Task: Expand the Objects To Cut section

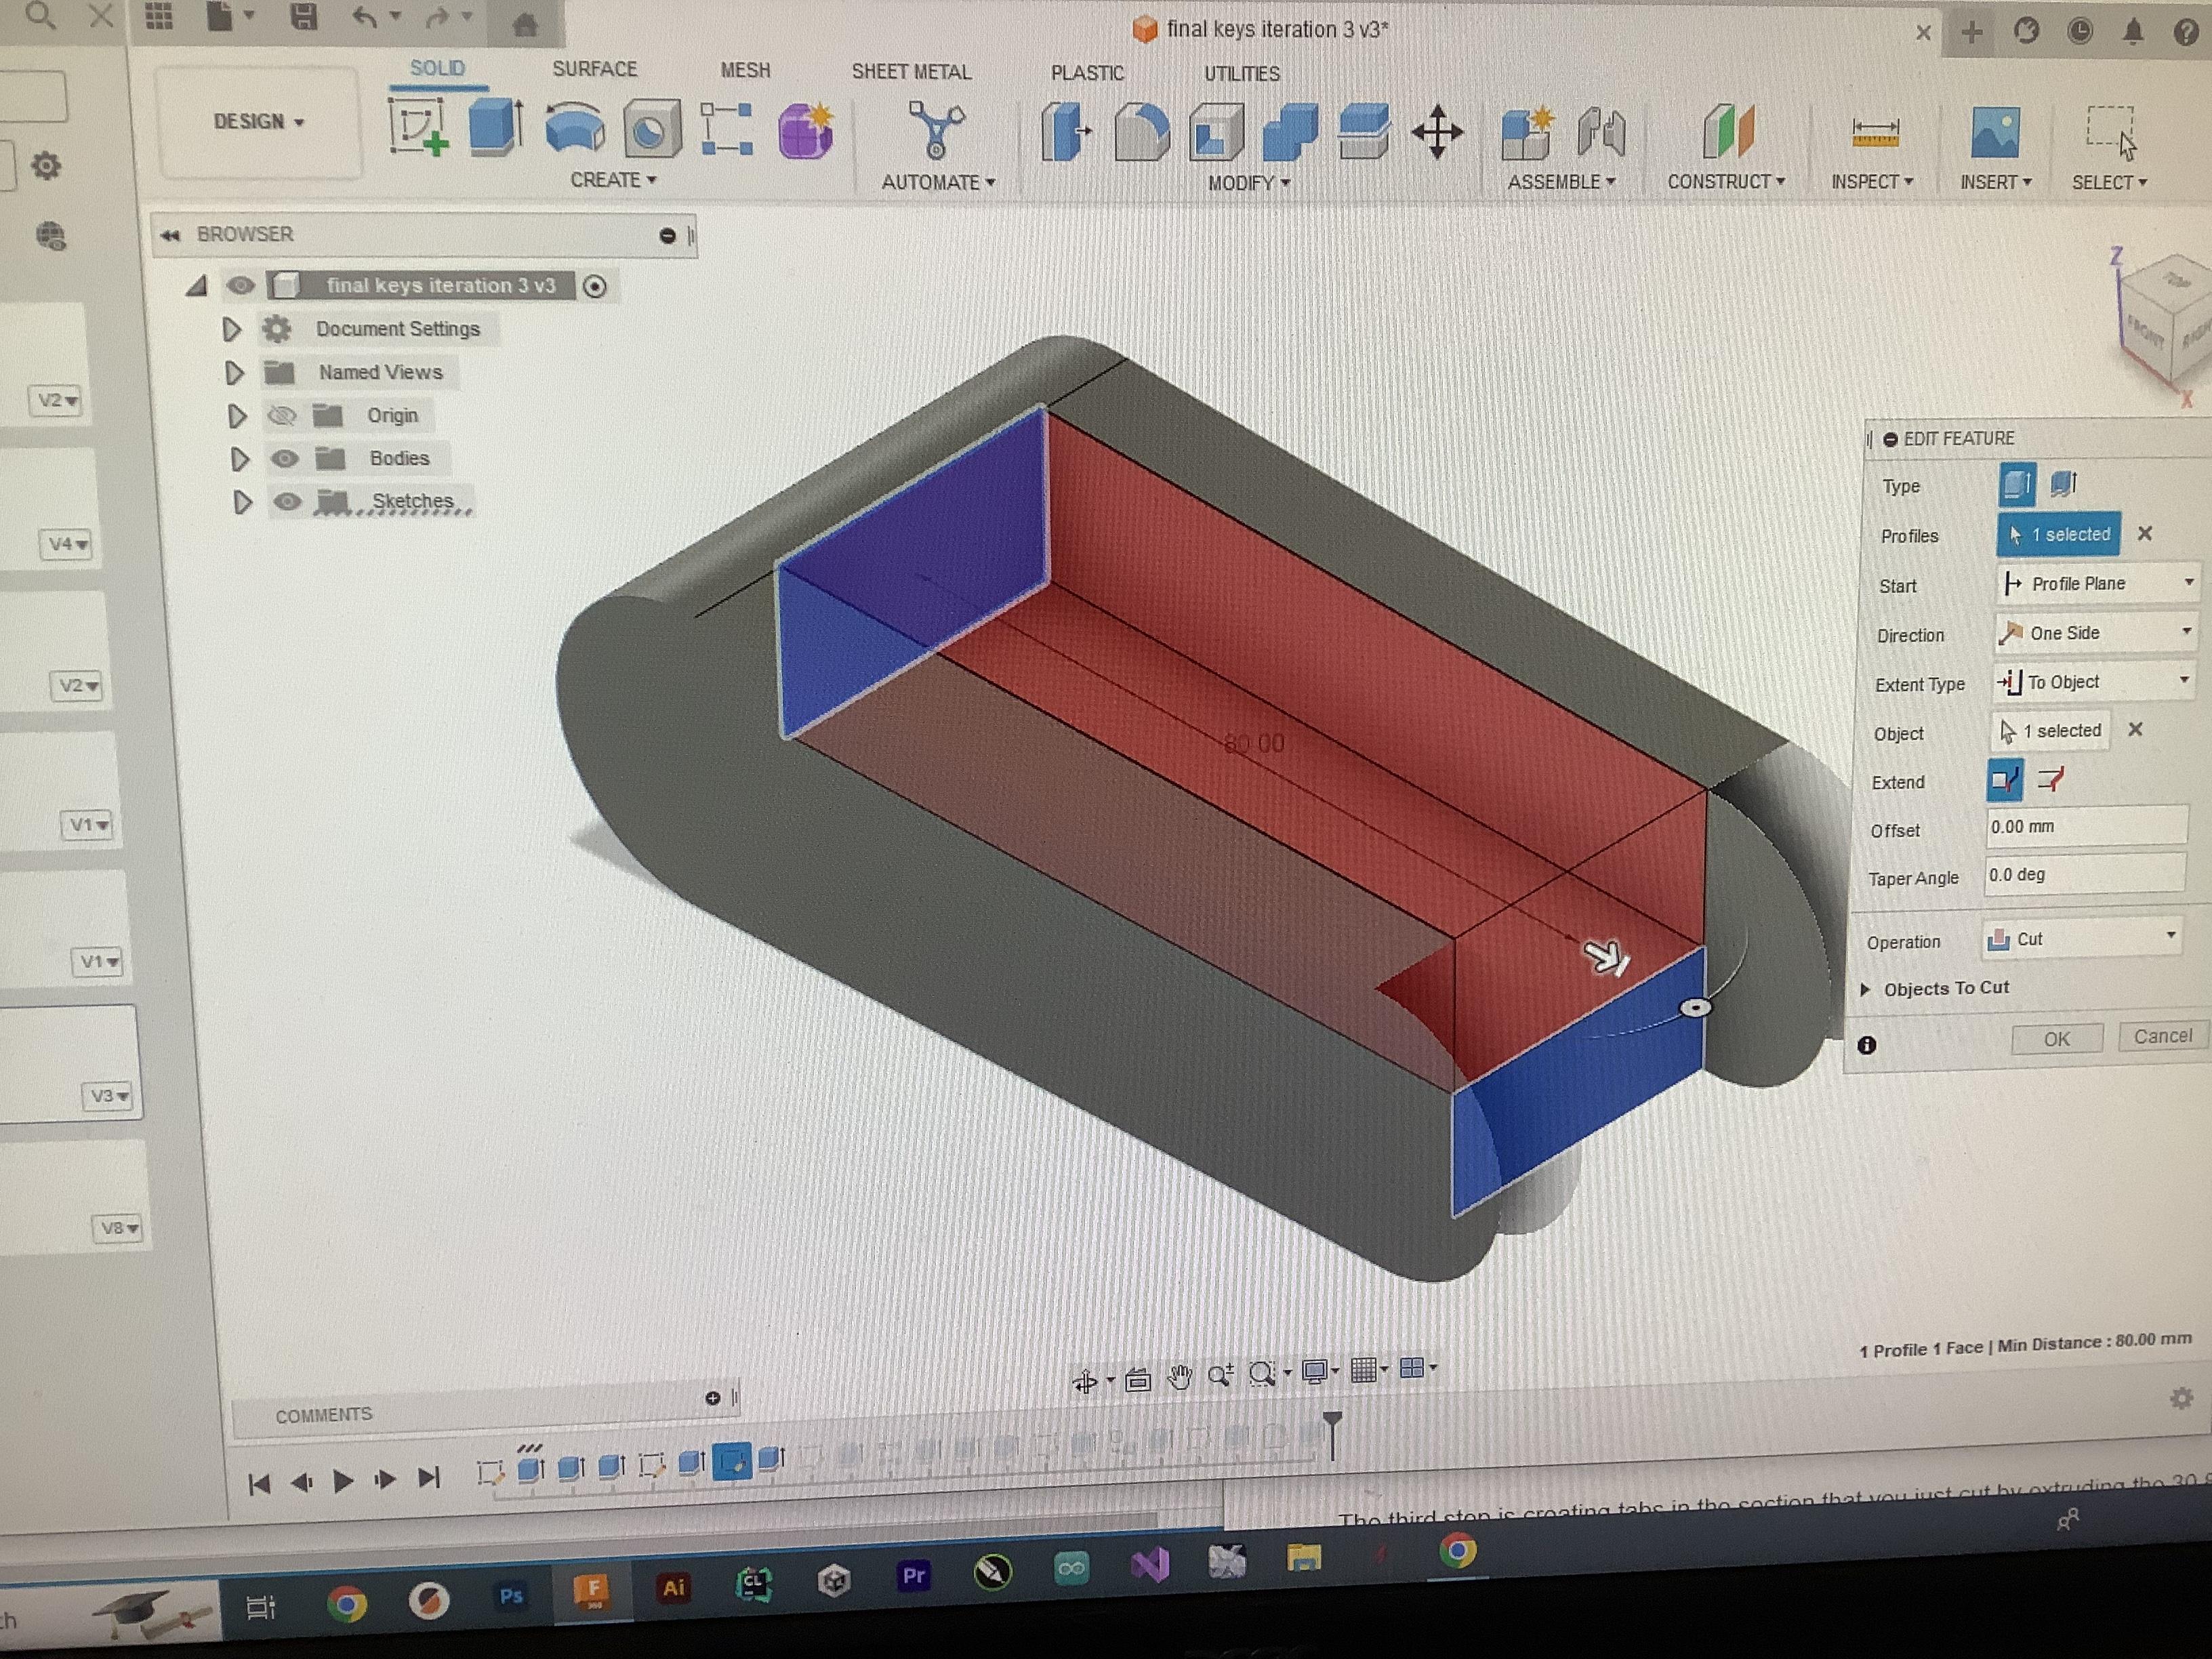Action: [1865, 989]
